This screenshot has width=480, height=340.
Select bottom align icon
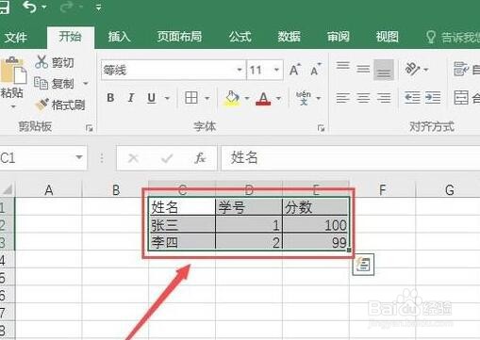(x=384, y=70)
